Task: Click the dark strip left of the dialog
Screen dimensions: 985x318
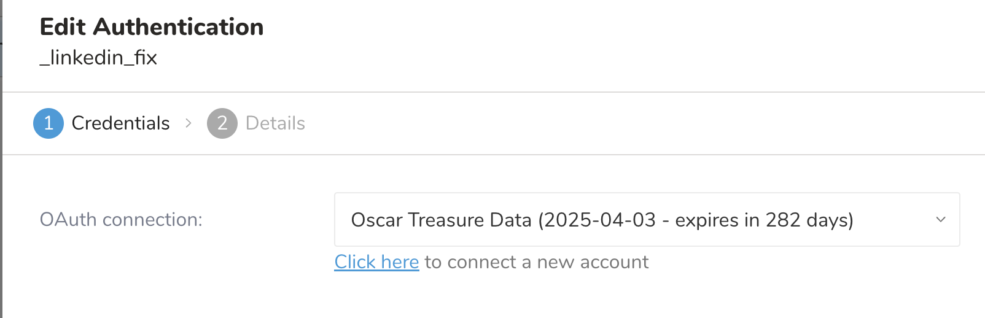Action: click(1, 184)
